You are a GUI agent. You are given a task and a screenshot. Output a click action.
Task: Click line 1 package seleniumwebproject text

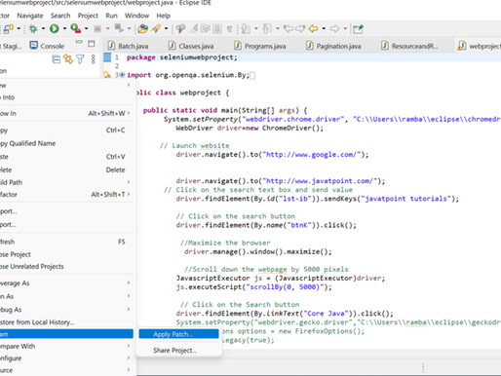pyautogui.click(x=182, y=57)
